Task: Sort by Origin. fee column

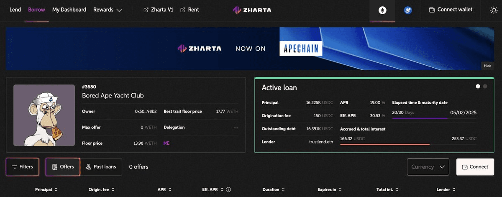Action: [x=101, y=189]
